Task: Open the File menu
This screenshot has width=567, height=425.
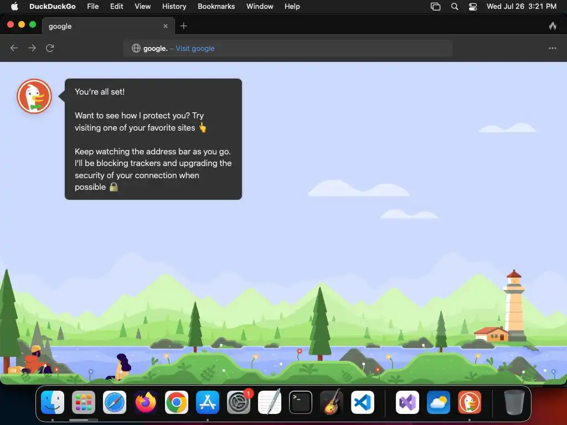Action: (x=93, y=7)
